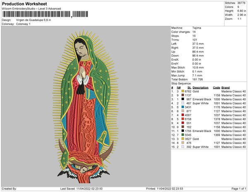Viewport: 248px width, 192px height.
Task: Click the 'Color changes:' label
Action: click(181, 32)
